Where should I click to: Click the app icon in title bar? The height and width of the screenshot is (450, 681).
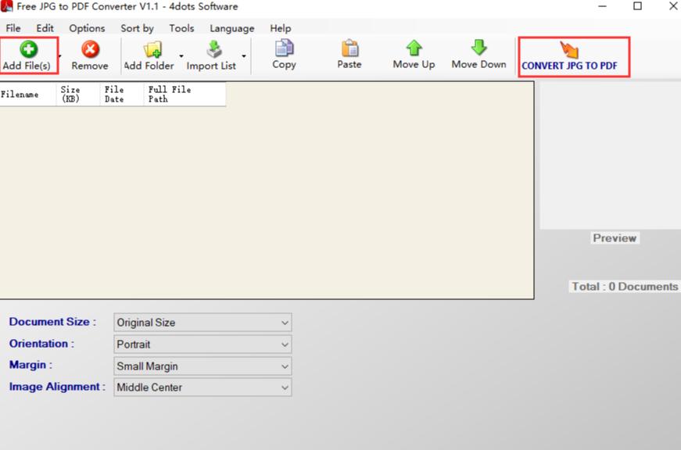[x=6, y=6]
